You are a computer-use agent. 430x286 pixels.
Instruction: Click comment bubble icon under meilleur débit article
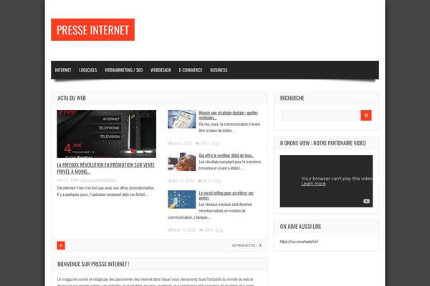click(217, 181)
